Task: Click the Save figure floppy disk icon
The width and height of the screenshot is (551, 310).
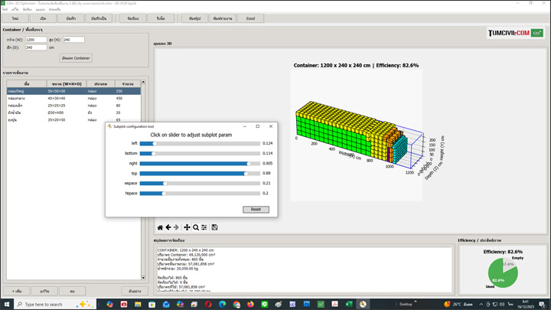Action: click(215, 227)
